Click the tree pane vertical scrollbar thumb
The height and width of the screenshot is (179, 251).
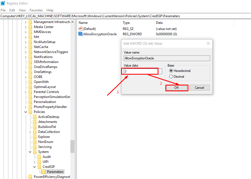click(x=72, y=146)
